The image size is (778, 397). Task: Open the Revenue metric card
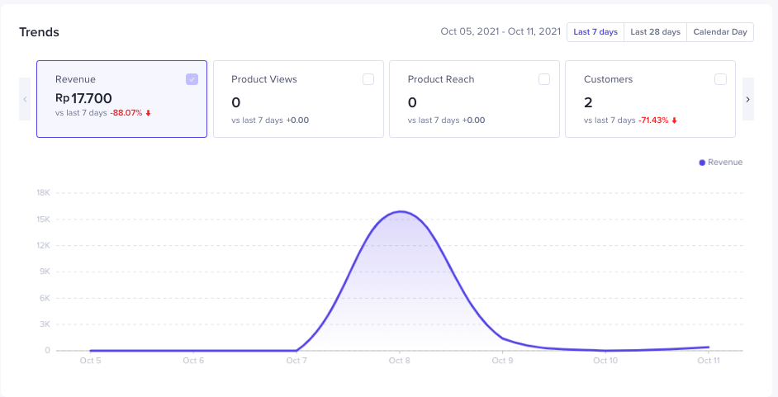(121, 99)
